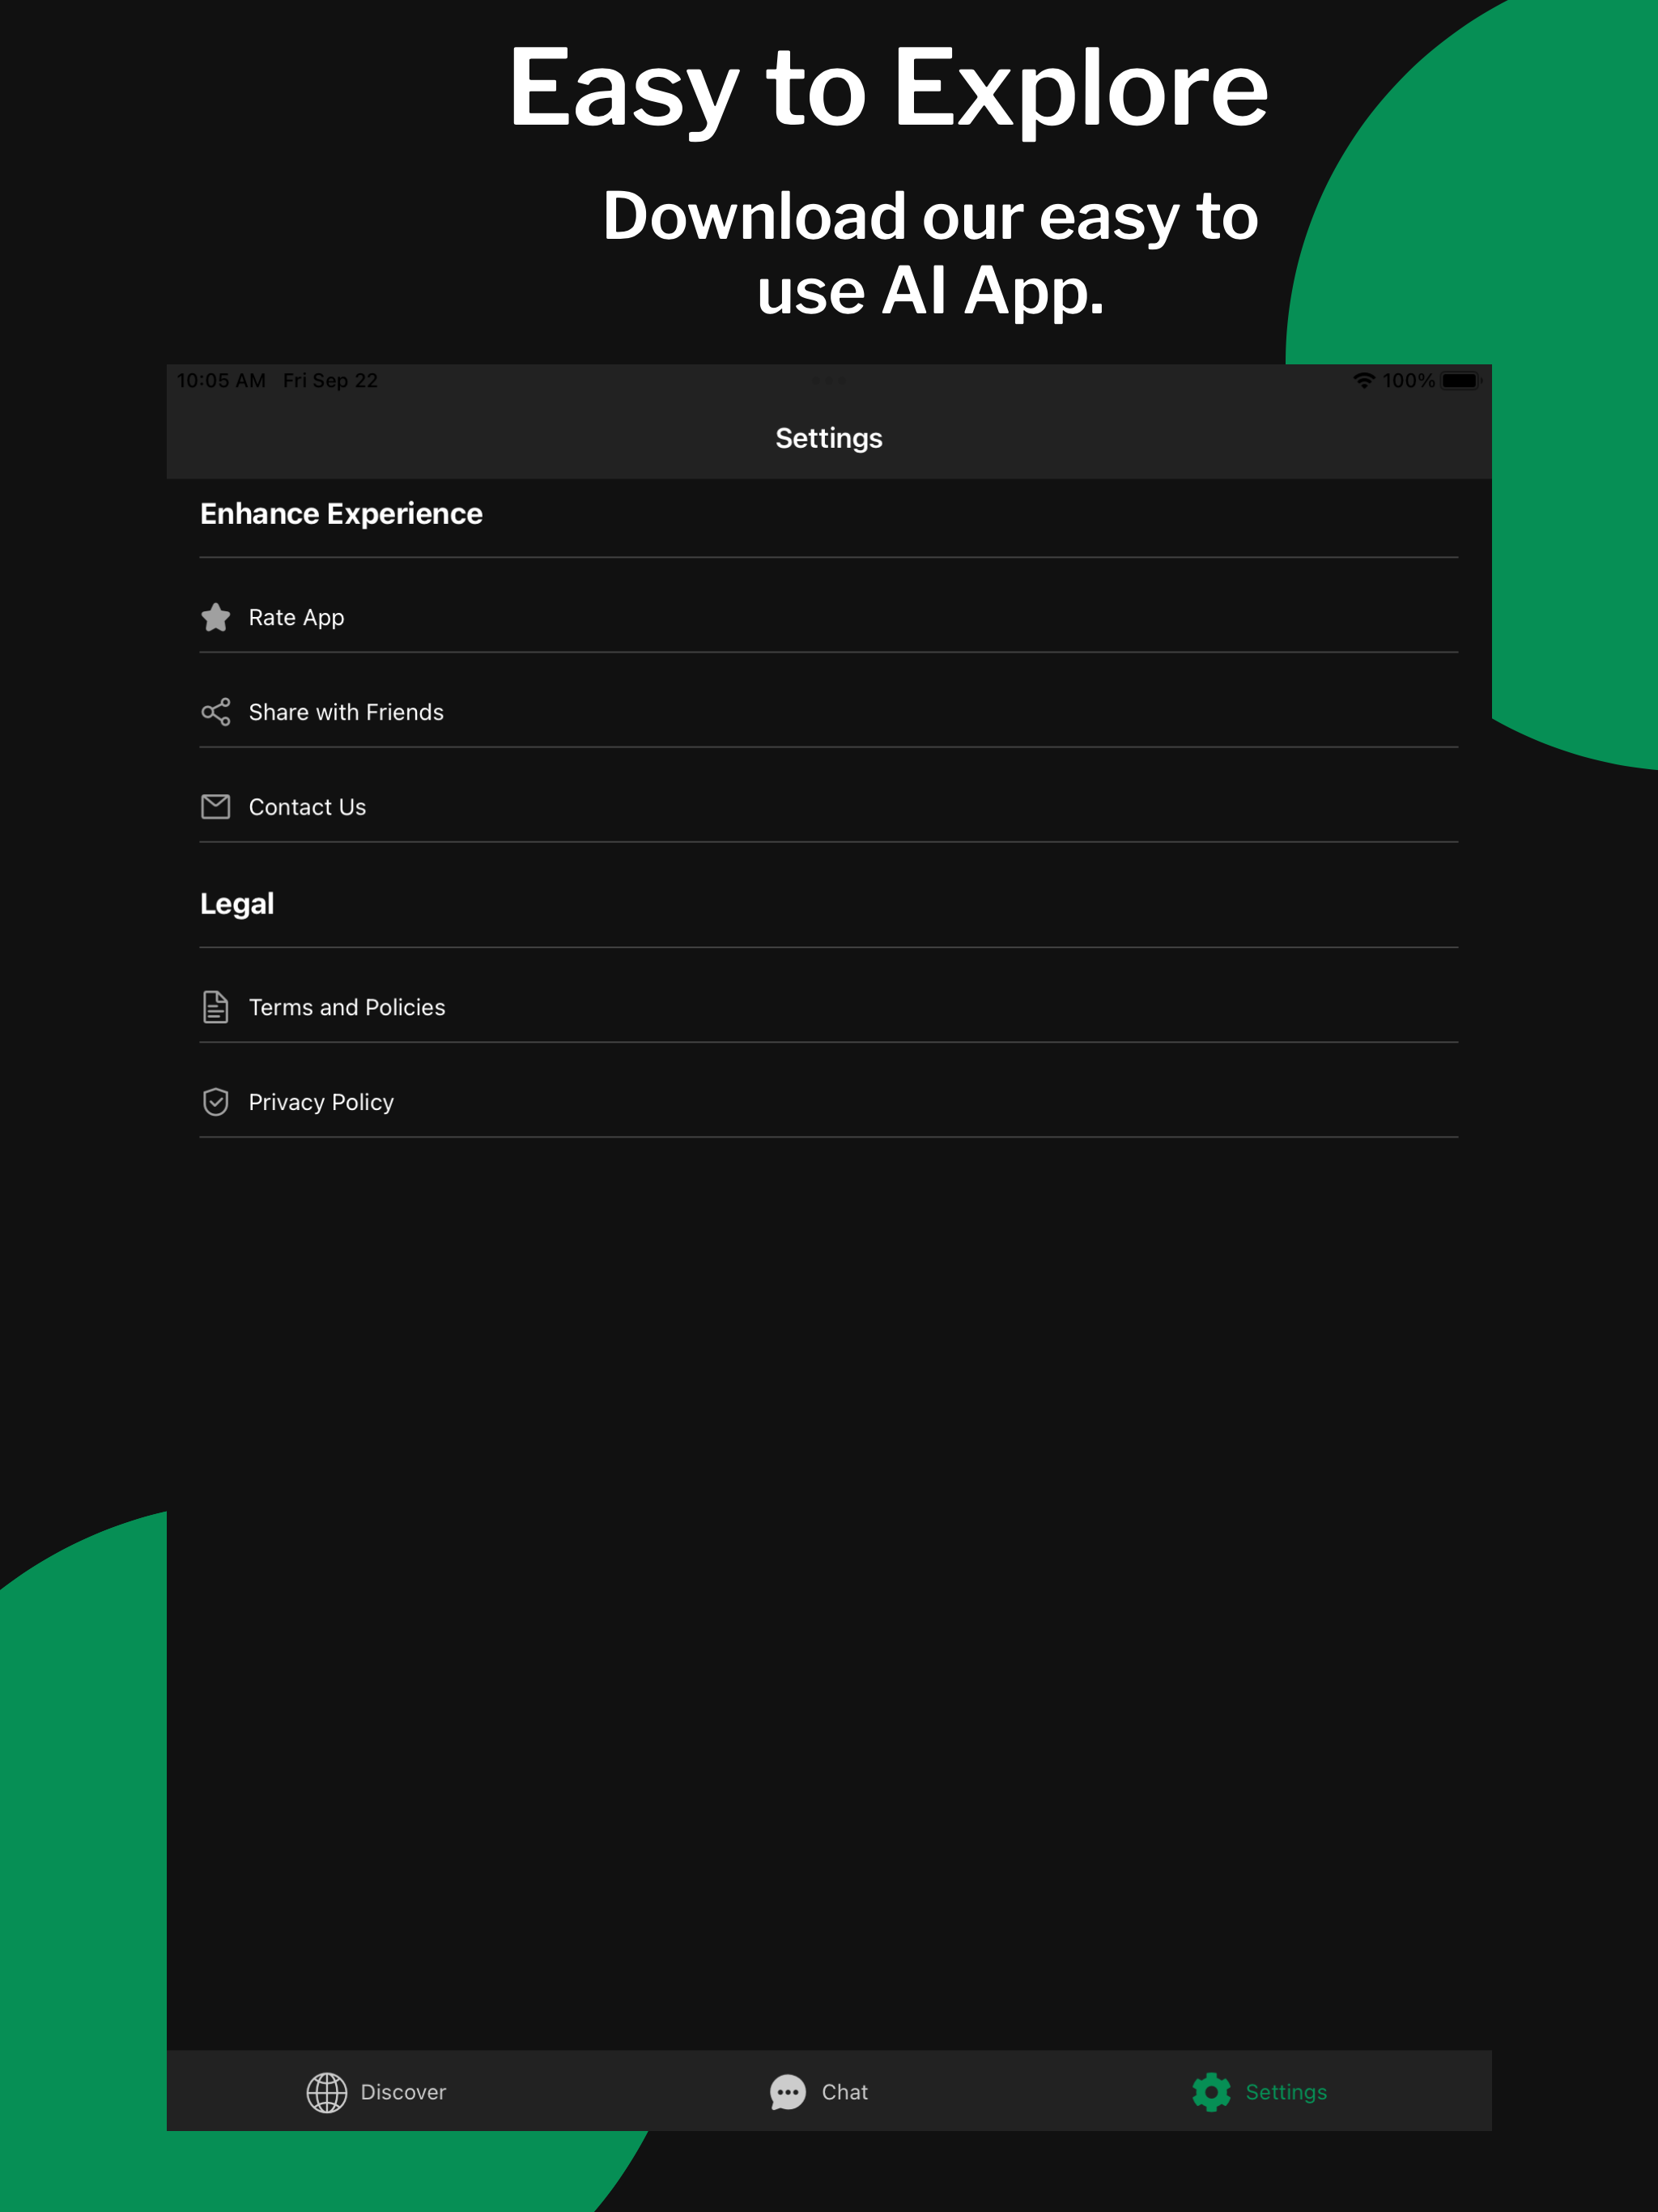Screen dimensions: 1658x2212
Task: Open Share with Friends
Action: pyautogui.click(x=829, y=712)
